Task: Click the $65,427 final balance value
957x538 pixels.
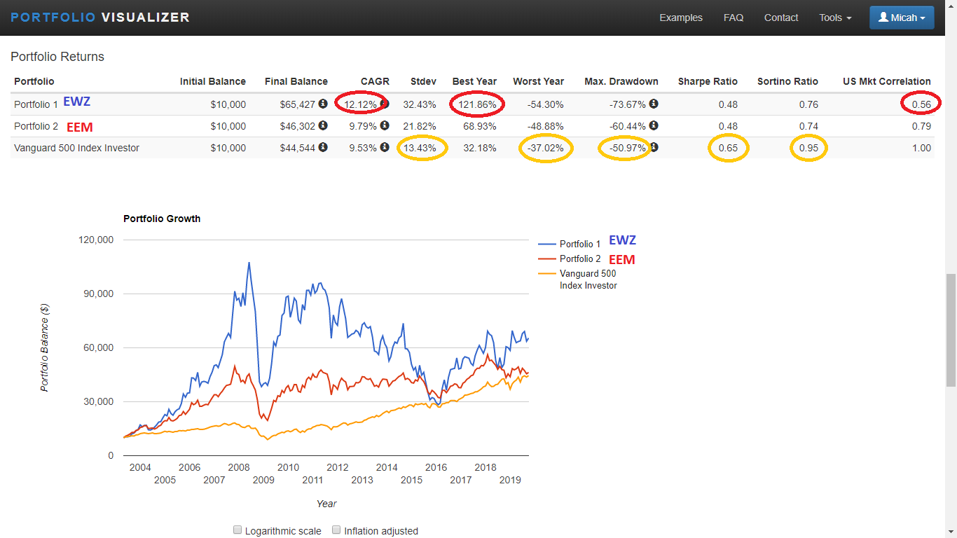Action: [x=298, y=104]
